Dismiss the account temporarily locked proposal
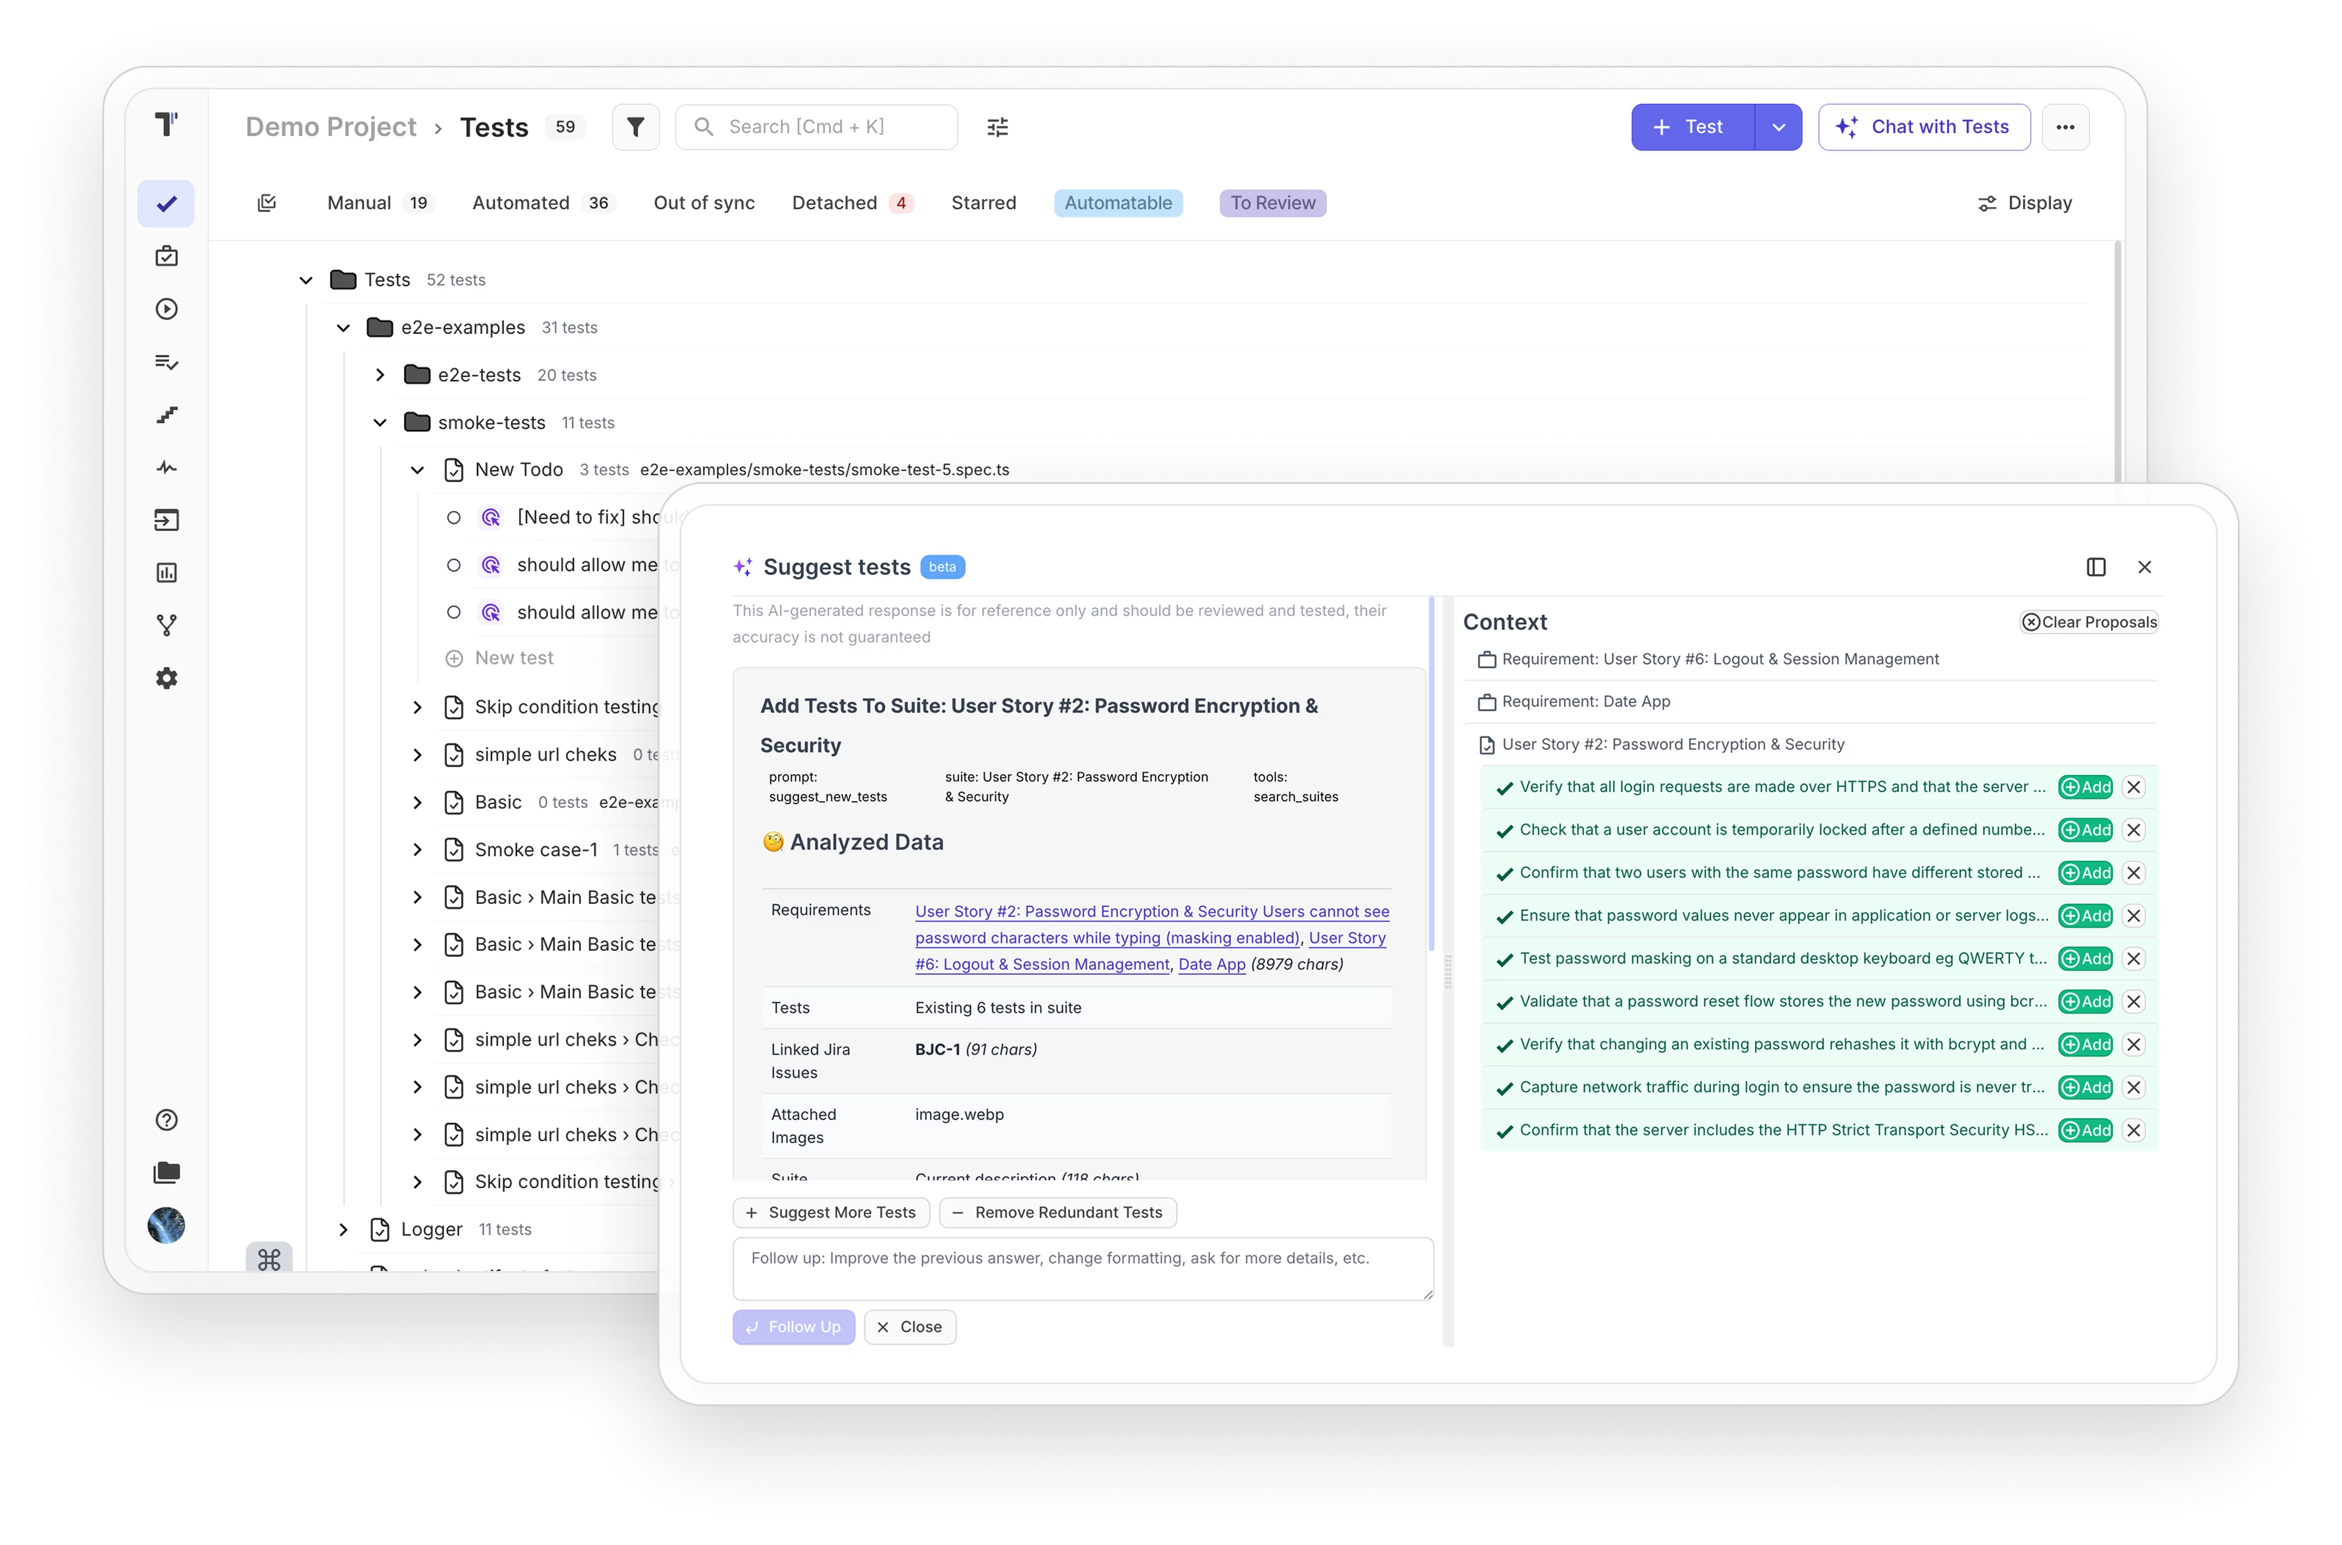The image size is (2342, 1545). coord(2134,830)
